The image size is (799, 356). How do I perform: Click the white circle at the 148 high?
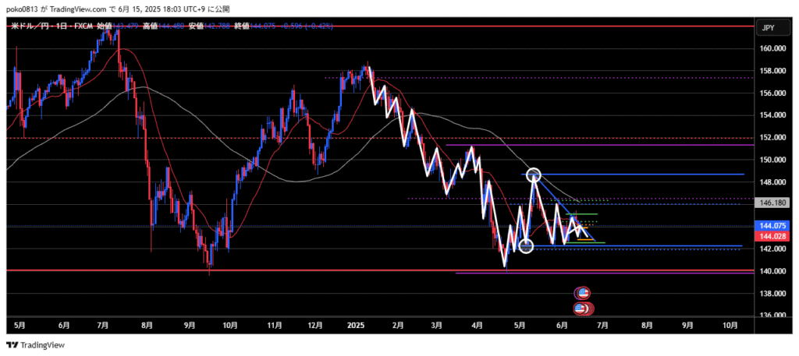pyautogui.click(x=534, y=174)
